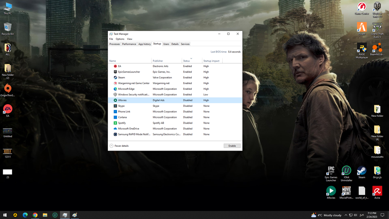Select the Microsoft Edge startup icon

(x=115, y=89)
